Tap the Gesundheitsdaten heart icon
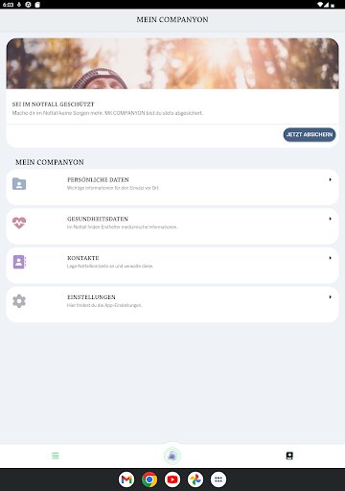 point(19,222)
